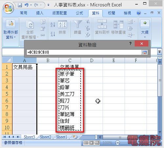Switch to Page Break Preview button

tap(97, 143)
